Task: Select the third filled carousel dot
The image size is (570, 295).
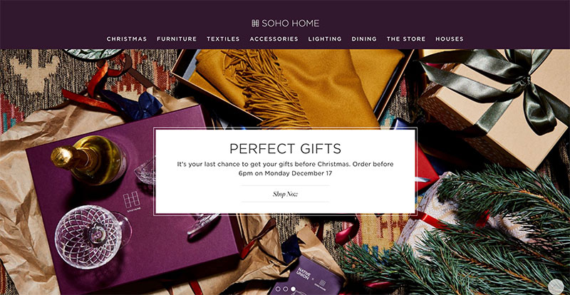Action: tap(294, 289)
